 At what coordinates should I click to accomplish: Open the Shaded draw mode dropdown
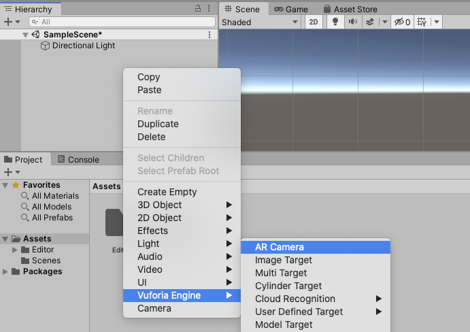(260, 22)
